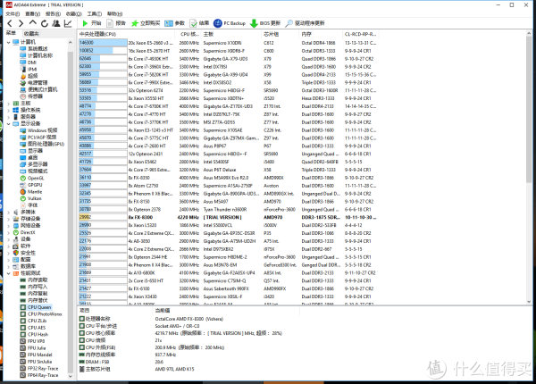Viewport: 536px width, 384px height.
Task: Go forward with the right arrow toolbar icon
Action: pos(21,23)
